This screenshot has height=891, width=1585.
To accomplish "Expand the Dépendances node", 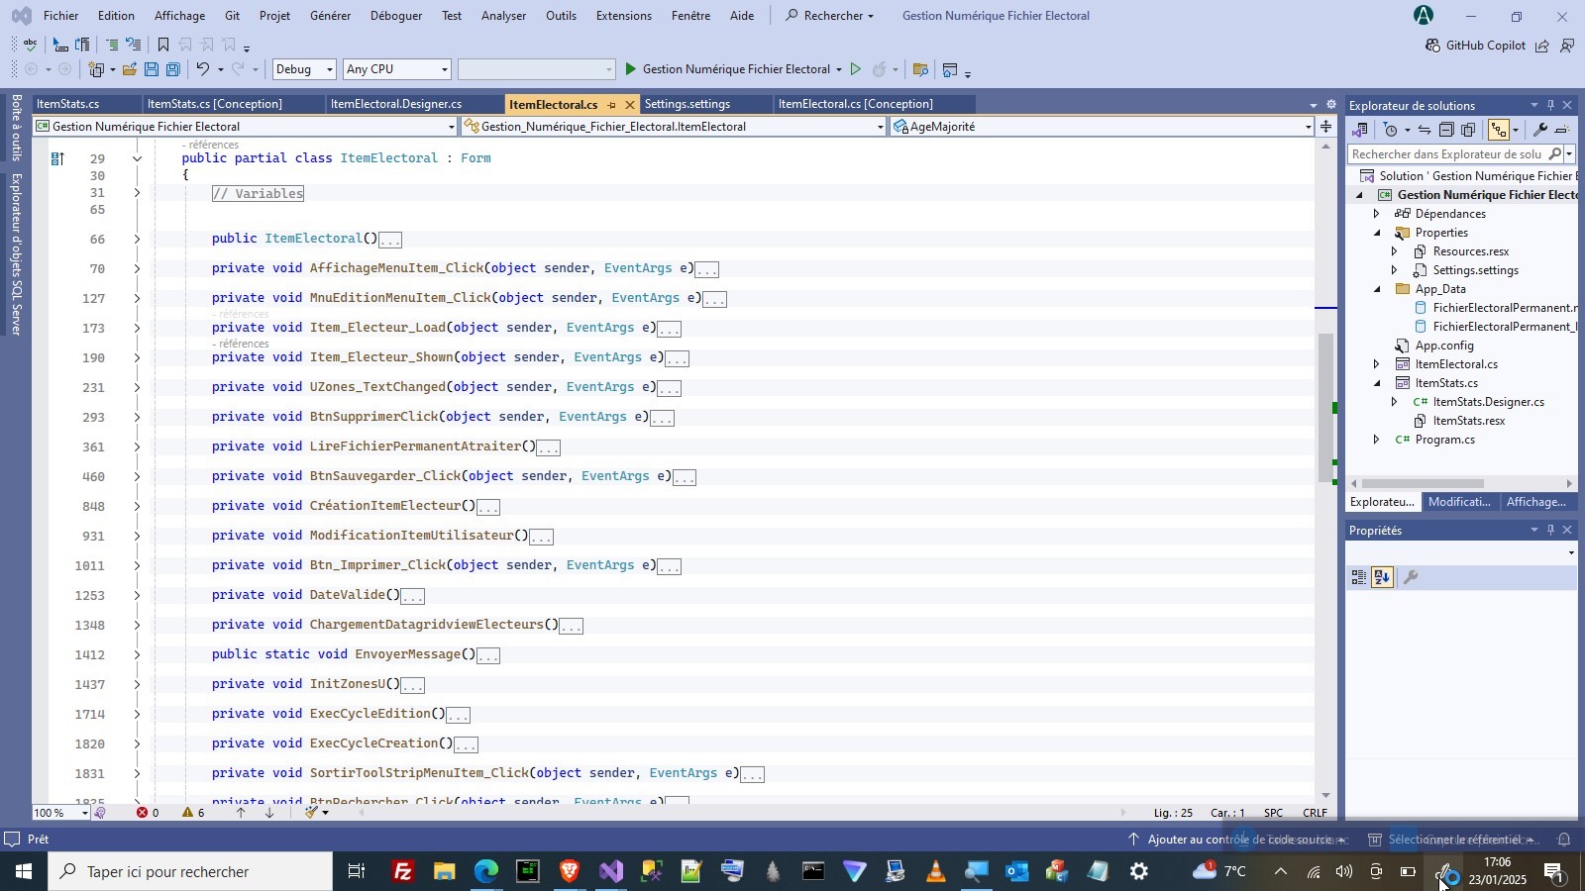I will point(1376,214).
